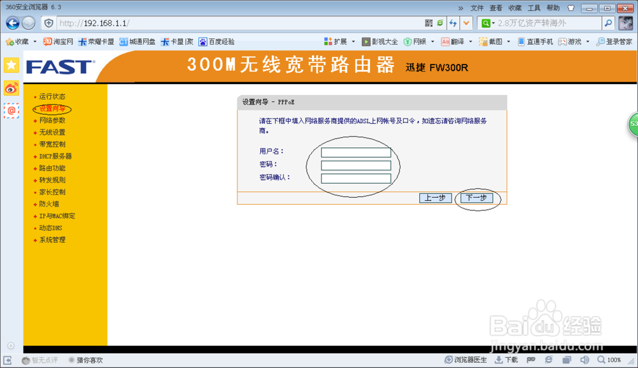Image resolution: width=638 pixels, height=368 pixels.
Task: Click the 用户名 input field
Action: [x=356, y=152]
